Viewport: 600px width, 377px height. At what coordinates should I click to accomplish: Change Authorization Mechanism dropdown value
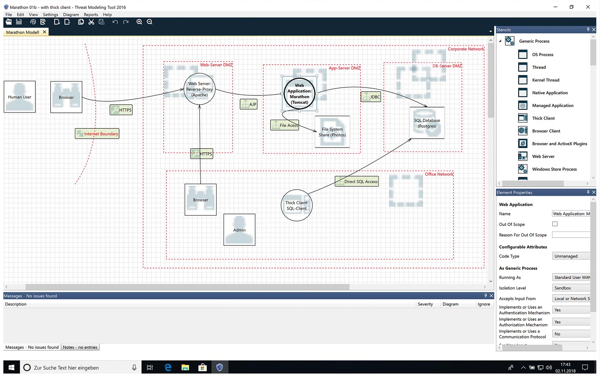(571, 322)
